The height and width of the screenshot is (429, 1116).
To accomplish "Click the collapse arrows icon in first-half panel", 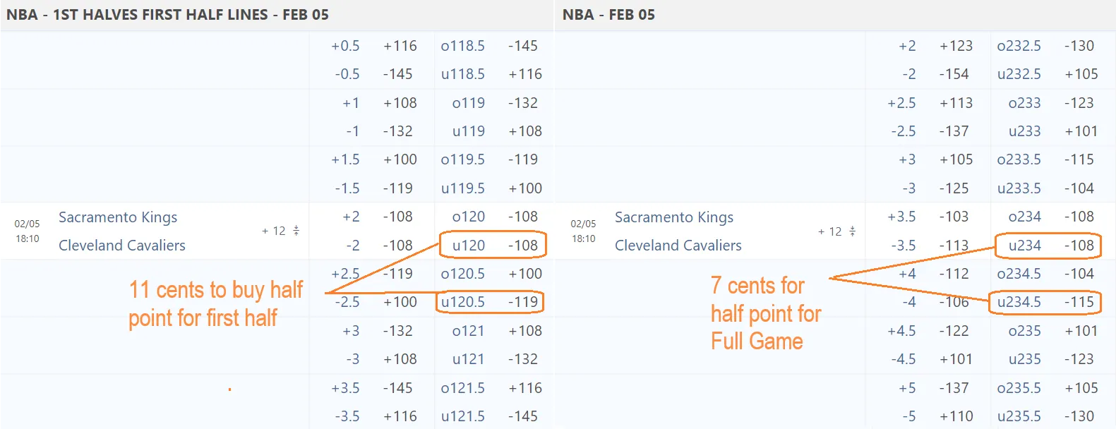I will click(296, 231).
